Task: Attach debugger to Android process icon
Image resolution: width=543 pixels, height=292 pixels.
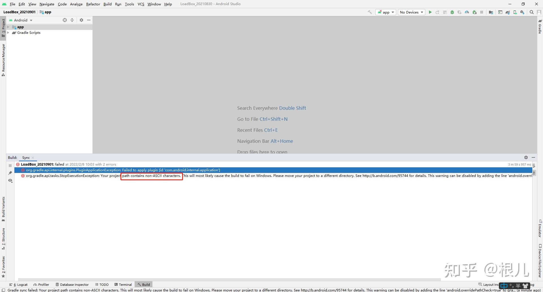Action: point(474,12)
